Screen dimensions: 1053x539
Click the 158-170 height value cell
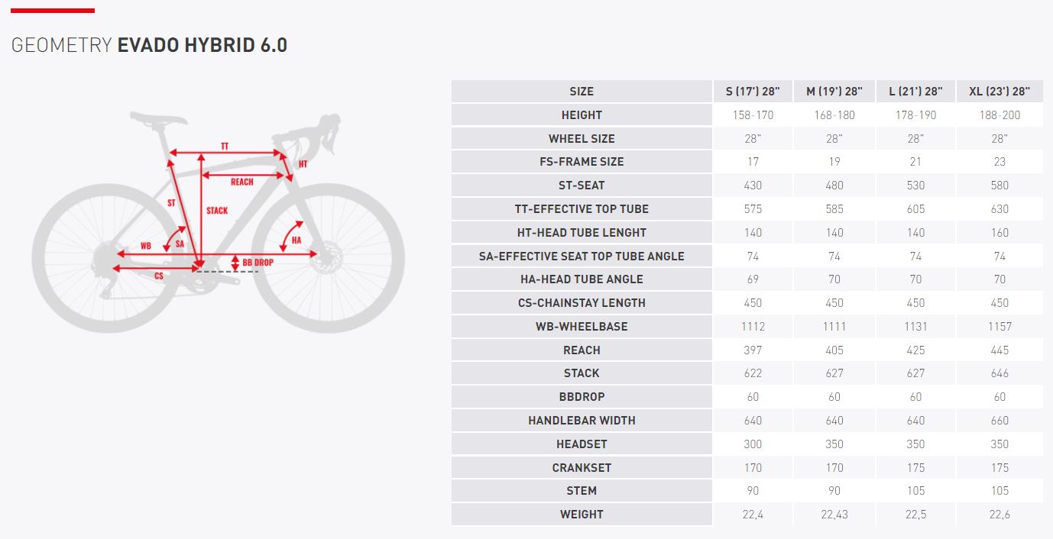(x=753, y=115)
